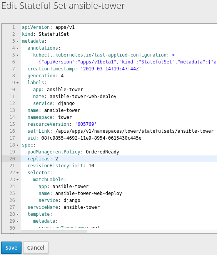Click the horizontal scrollbar thumb of editor
This screenshot has height=255, width=217.
coord(54,232)
